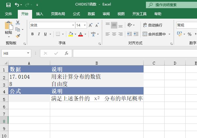
Task: Click the formula bar input field
Action: coord(134,53)
